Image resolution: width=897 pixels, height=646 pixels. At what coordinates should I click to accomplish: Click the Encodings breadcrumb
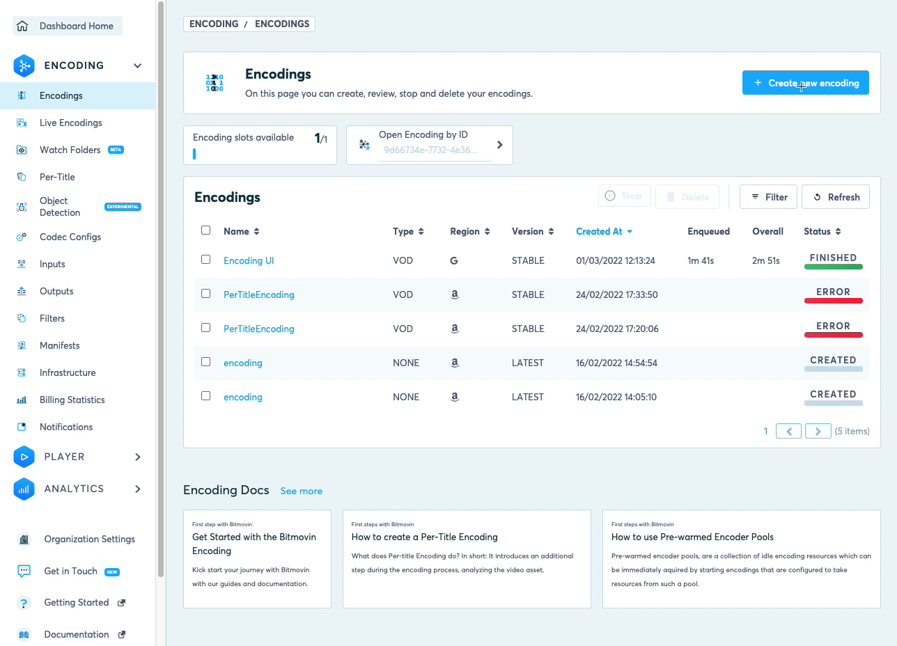pyautogui.click(x=282, y=24)
